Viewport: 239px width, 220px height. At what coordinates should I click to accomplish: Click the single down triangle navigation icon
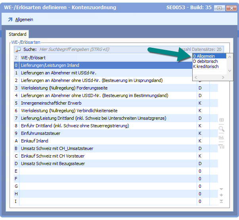point(222,189)
